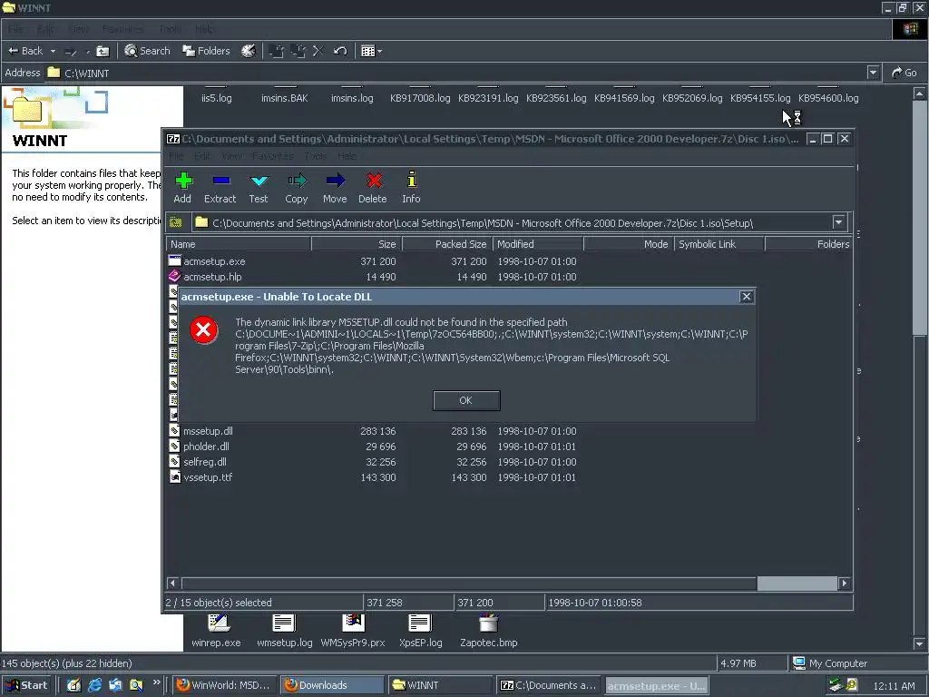
Task: Click the Extract icon in 7-Zip
Action: coord(220,181)
